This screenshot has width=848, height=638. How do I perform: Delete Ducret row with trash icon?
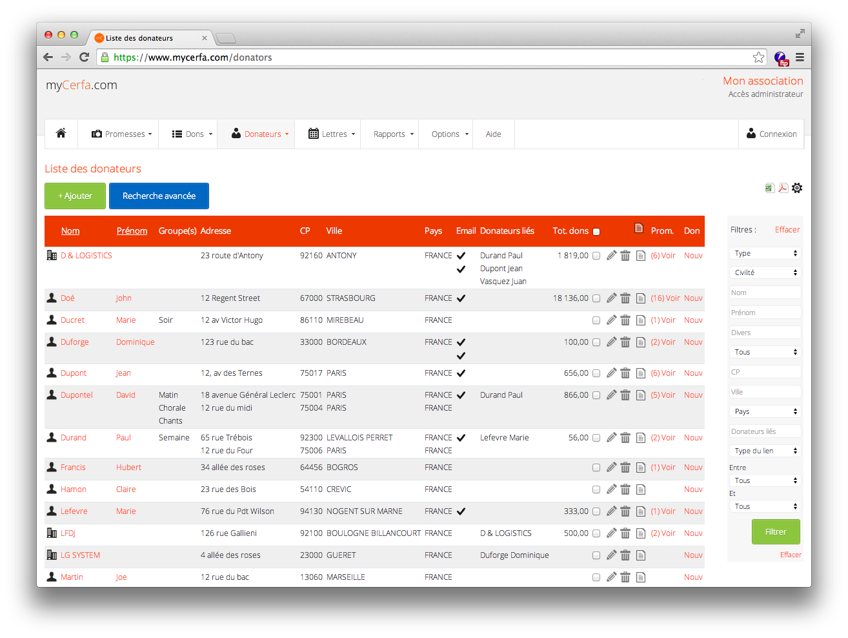[625, 320]
